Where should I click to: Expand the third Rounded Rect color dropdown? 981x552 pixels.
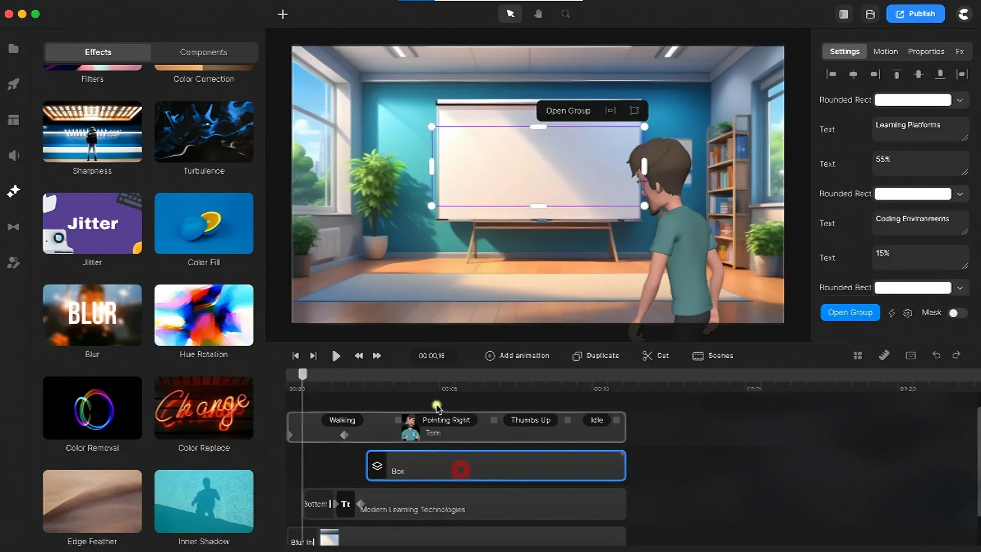pyautogui.click(x=960, y=288)
